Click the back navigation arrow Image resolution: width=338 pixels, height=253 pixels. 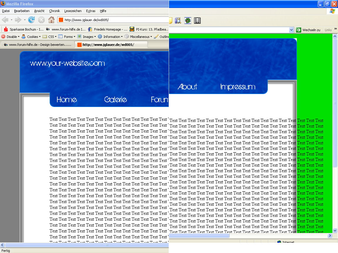coord(5,20)
